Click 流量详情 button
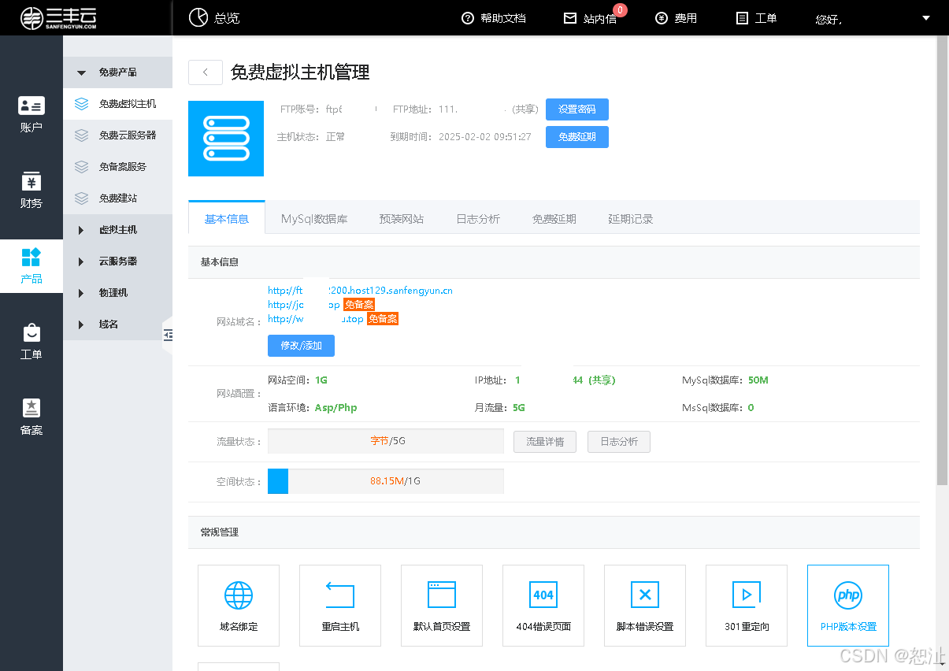The height and width of the screenshot is (671, 949). [545, 442]
